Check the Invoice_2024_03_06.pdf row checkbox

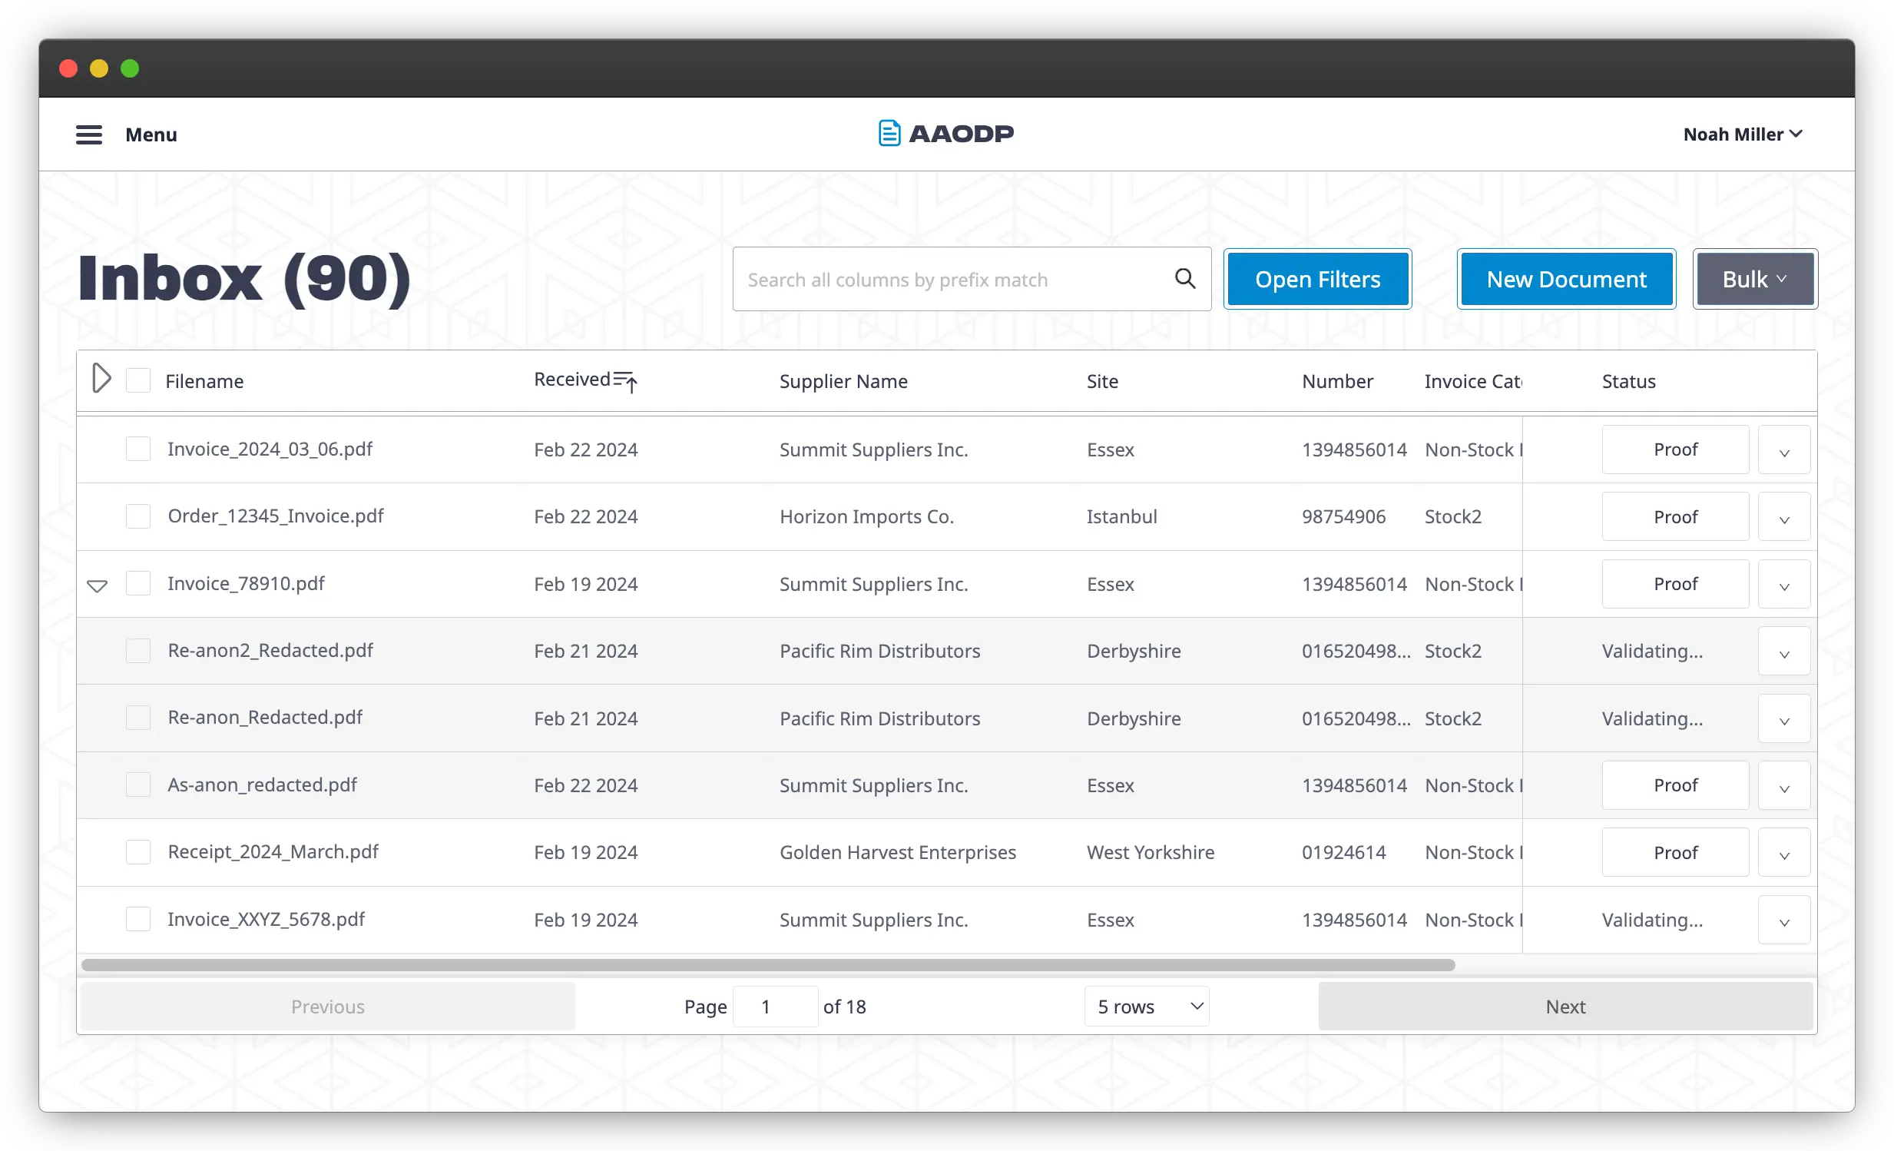(137, 449)
